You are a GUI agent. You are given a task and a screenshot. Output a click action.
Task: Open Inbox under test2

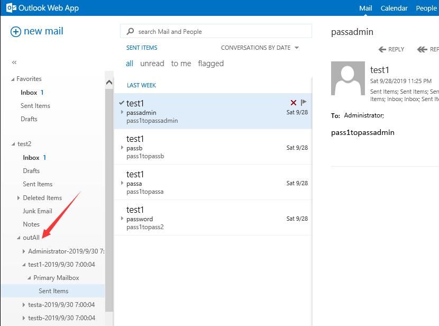pos(31,158)
